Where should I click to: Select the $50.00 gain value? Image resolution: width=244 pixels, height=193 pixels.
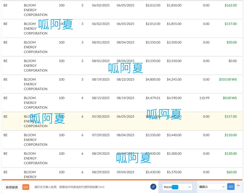231,42
